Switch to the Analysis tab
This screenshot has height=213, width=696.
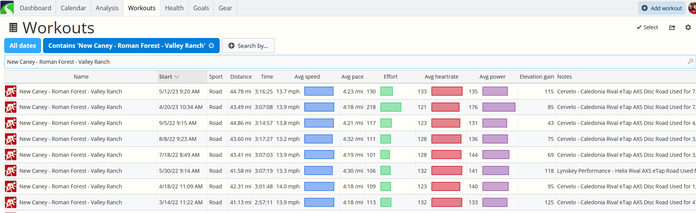[107, 8]
